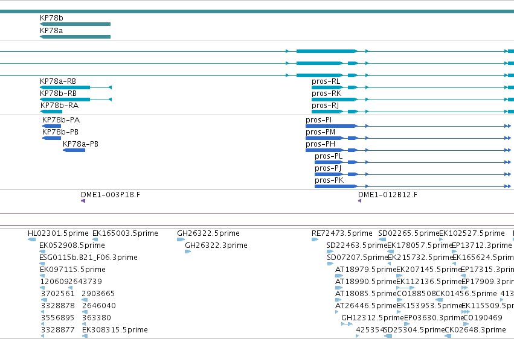Select the ESG0115b.B21_F06.3prime EST feature
Screen dimensions: 514x339
click(x=42, y=264)
